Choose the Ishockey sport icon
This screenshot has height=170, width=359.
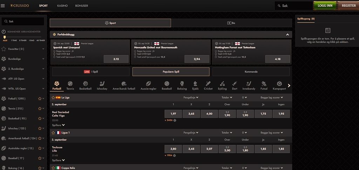pos(102,84)
